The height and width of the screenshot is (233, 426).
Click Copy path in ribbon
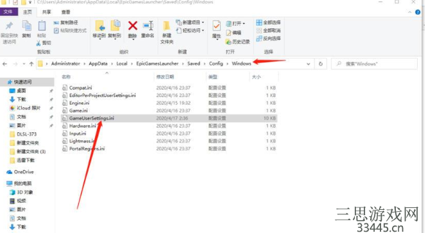pyautogui.click(x=65, y=22)
